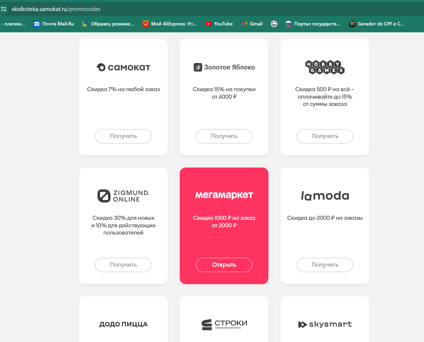Viewport: 424px width, 342px height.
Task: Click the YouTube play favicon
Action: coord(208,24)
